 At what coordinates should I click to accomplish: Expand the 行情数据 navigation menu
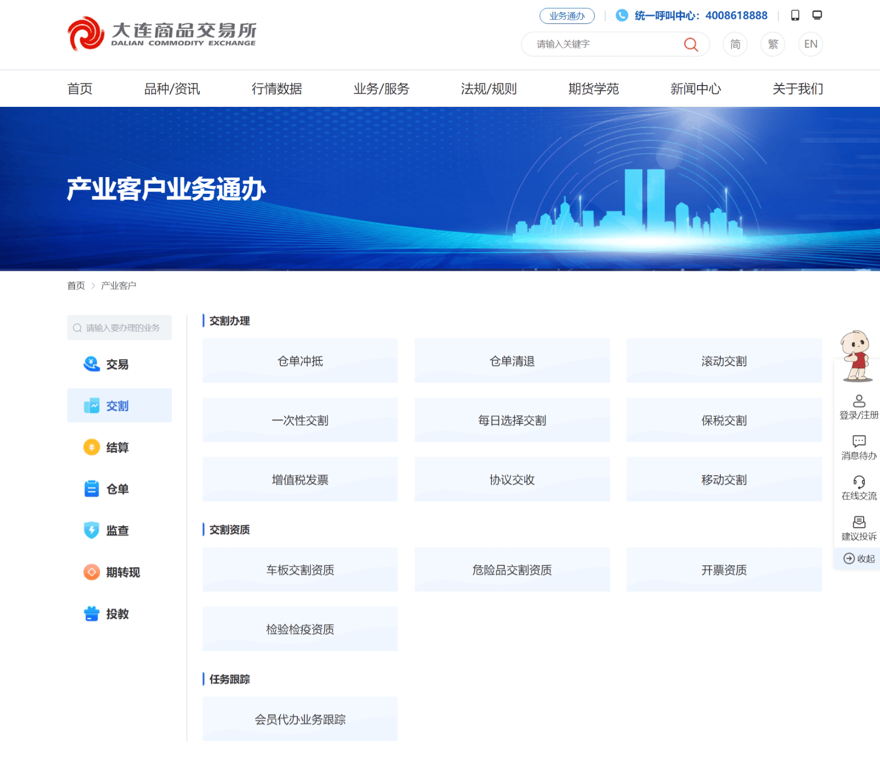click(277, 89)
